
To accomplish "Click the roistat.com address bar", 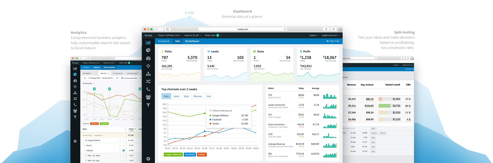I will 242,29.
